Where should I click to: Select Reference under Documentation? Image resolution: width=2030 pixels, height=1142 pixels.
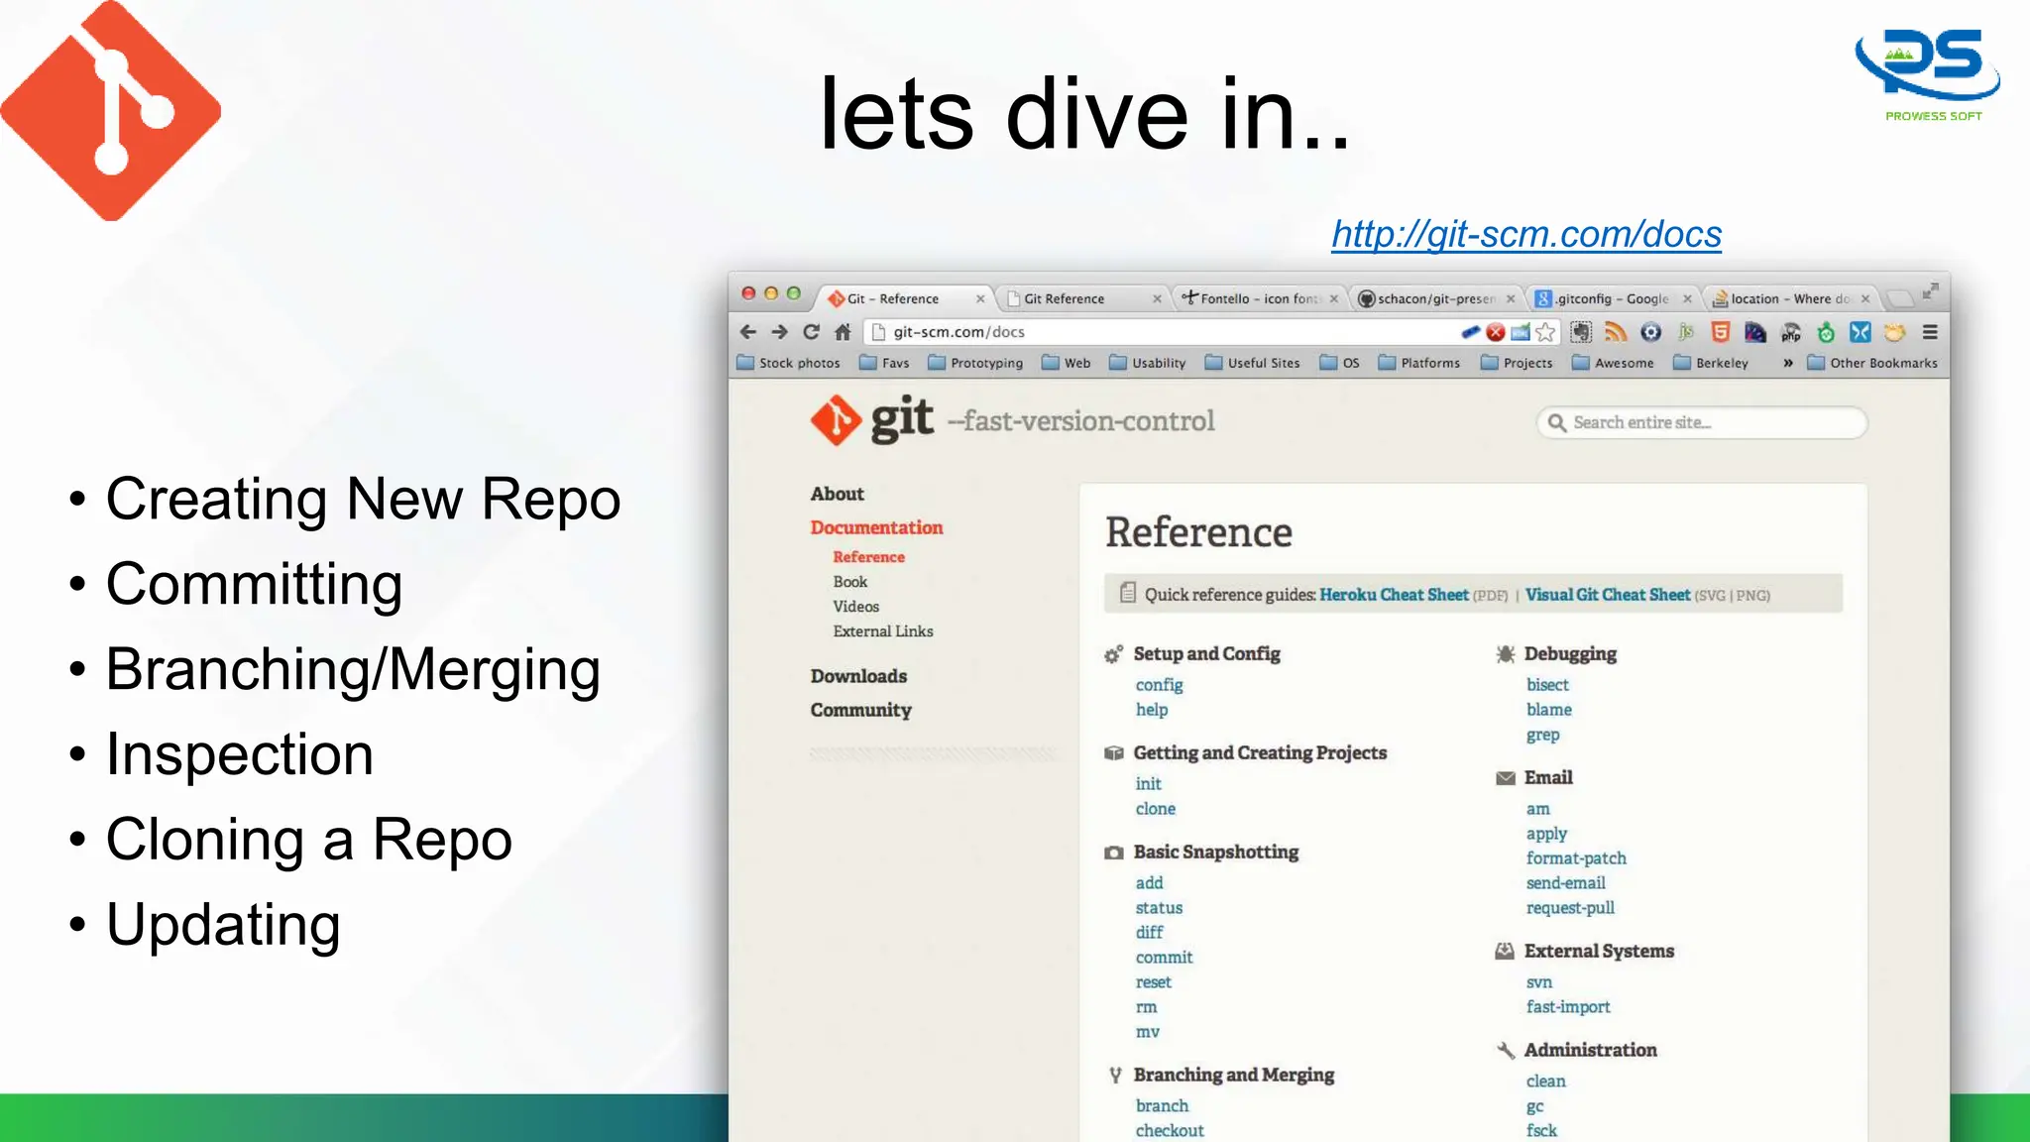click(869, 557)
